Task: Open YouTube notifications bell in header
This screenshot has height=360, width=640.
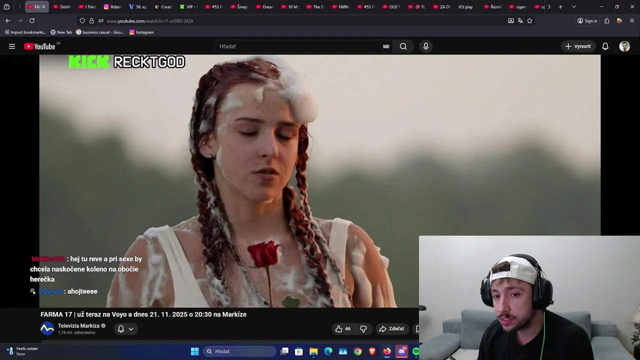Action: tap(605, 46)
